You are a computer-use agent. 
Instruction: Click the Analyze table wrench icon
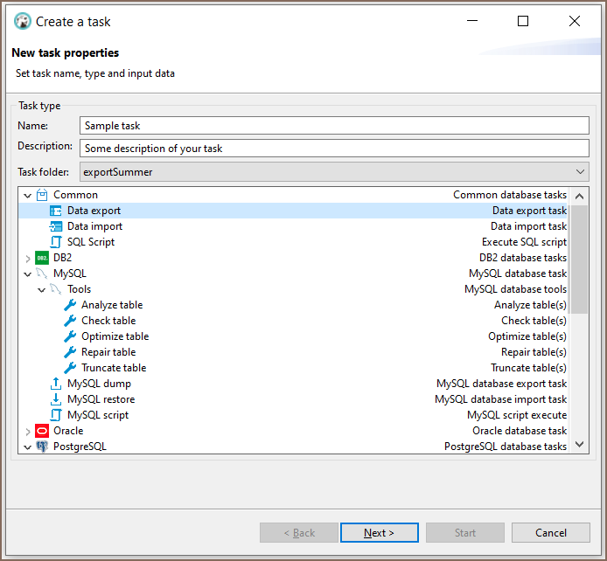70,305
